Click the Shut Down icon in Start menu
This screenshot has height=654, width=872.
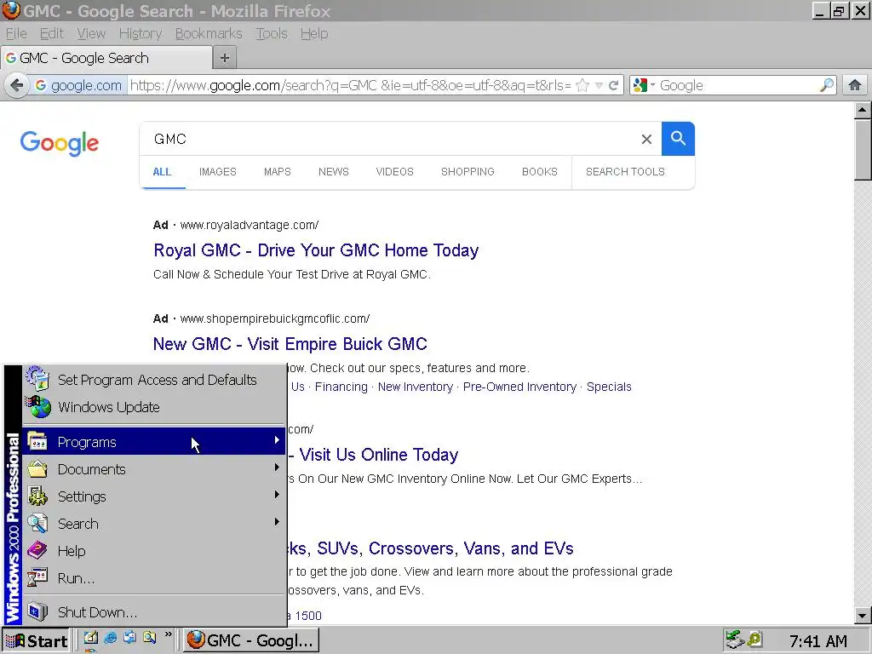point(37,611)
